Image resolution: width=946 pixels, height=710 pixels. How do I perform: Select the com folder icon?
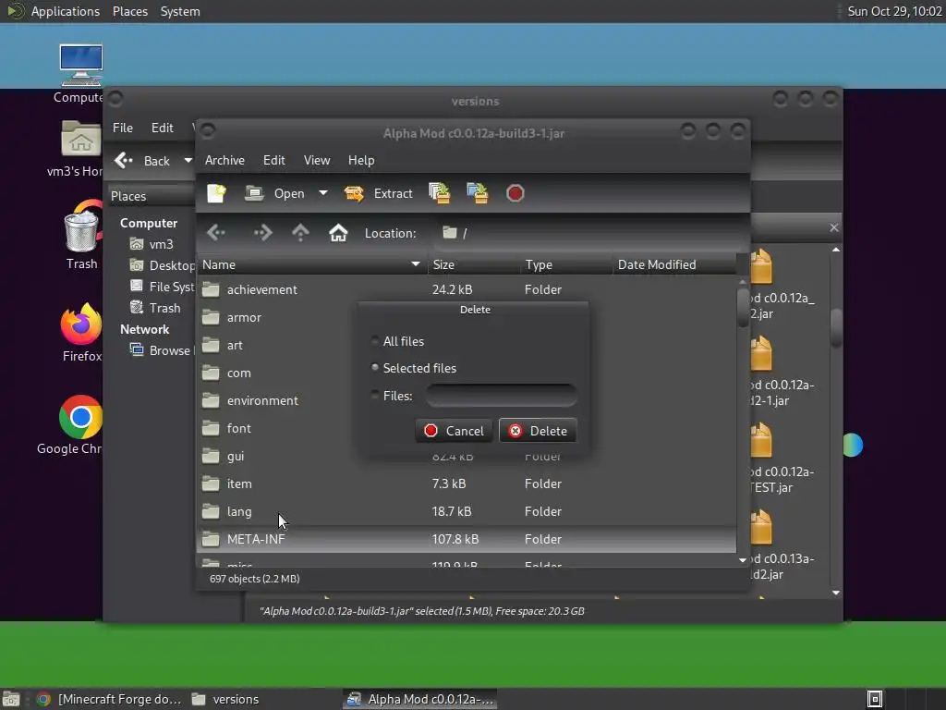[x=211, y=373]
